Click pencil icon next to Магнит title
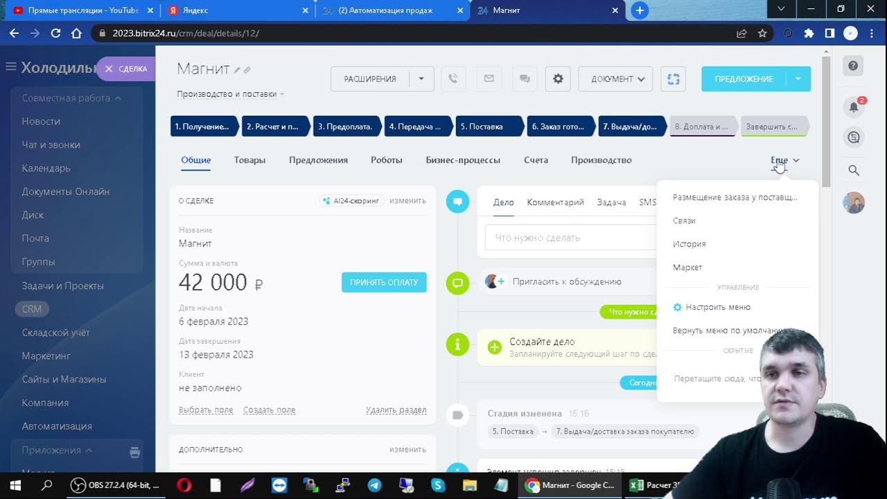The width and height of the screenshot is (887, 499). (237, 70)
